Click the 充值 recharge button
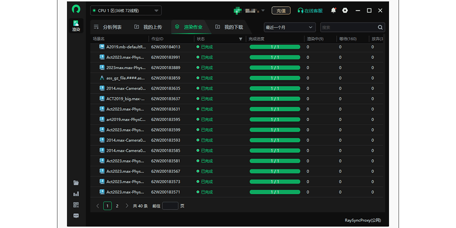456x228 pixels. [281, 10]
